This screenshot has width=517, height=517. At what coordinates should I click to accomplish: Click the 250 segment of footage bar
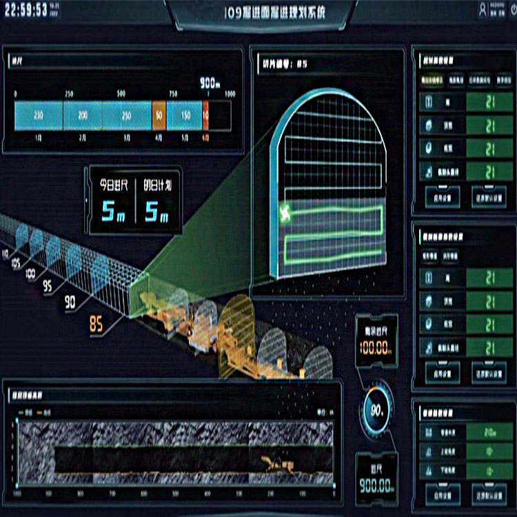(126, 116)
